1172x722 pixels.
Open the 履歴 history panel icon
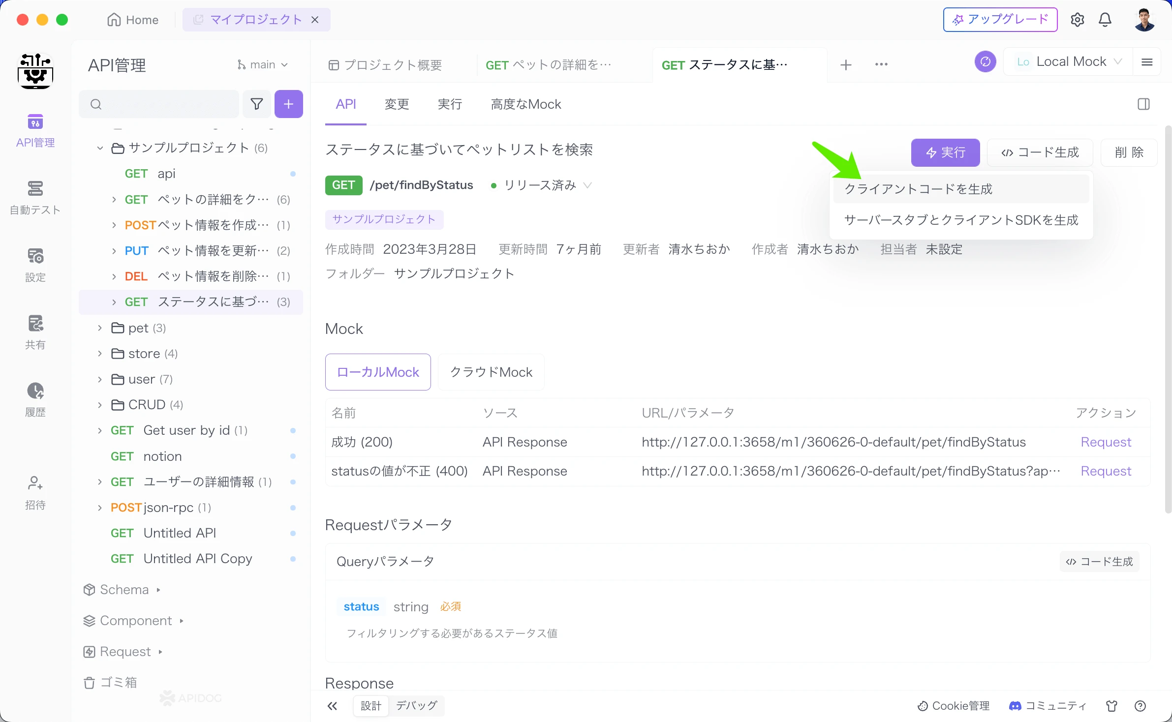click(35, 399)
